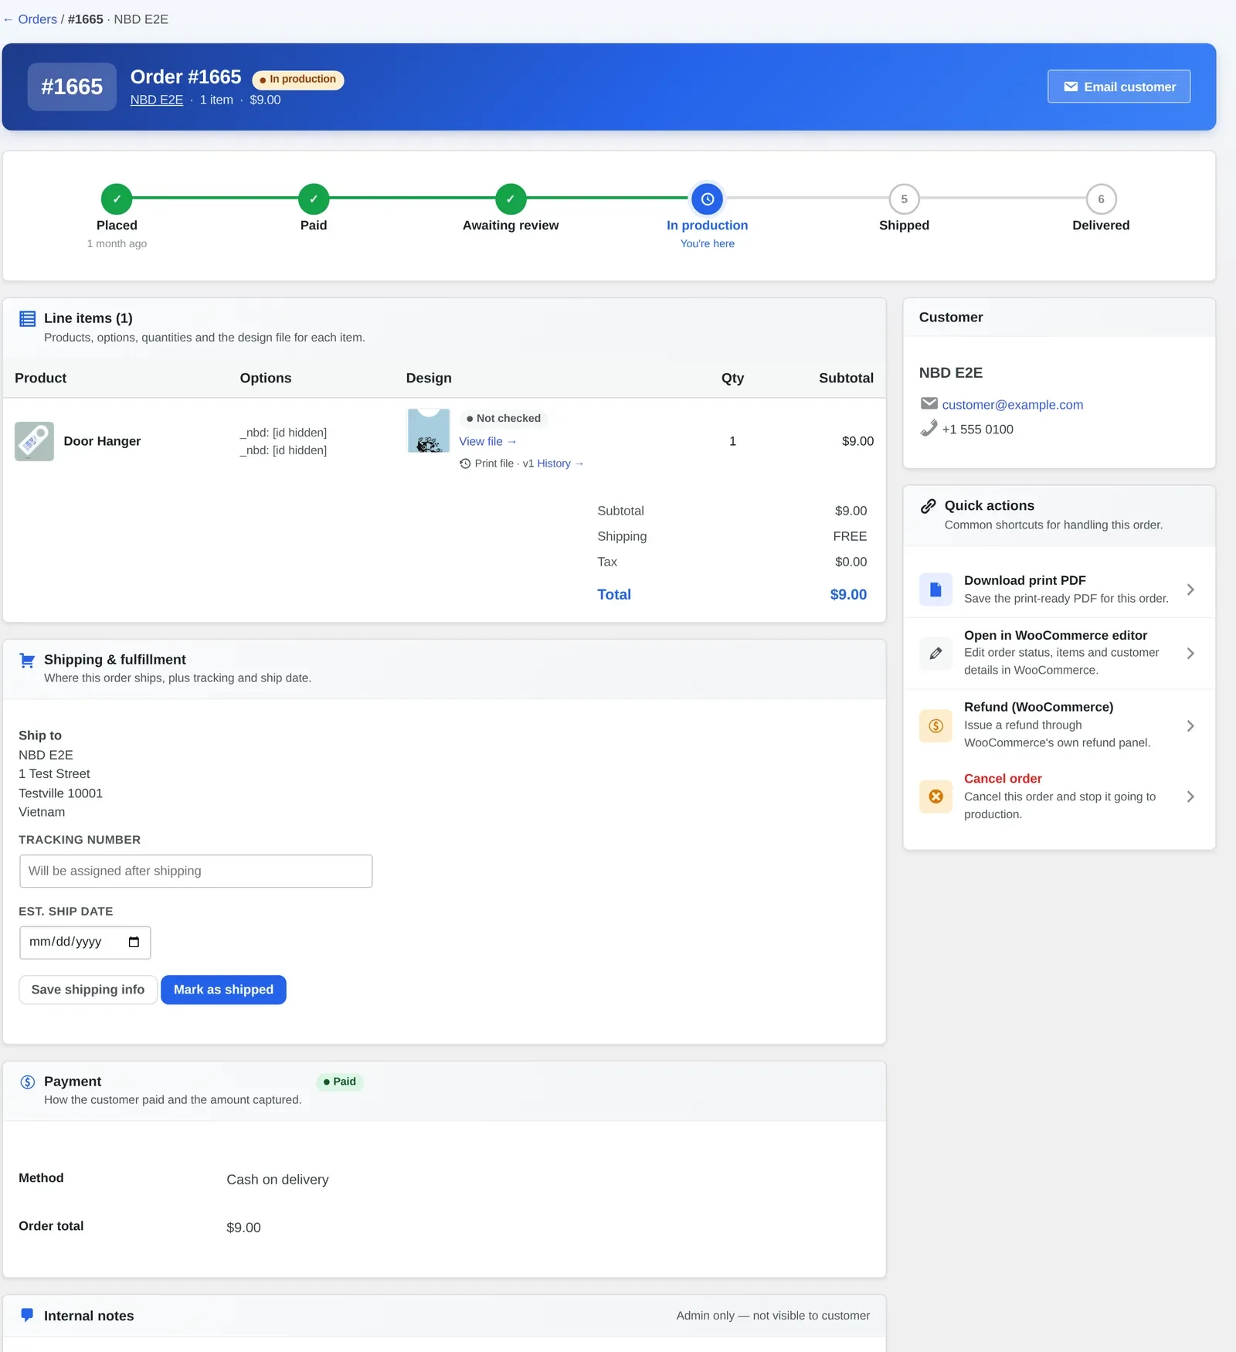Open the design preview thumbnail
1236x1352 pixels.
tap(428, 431)
